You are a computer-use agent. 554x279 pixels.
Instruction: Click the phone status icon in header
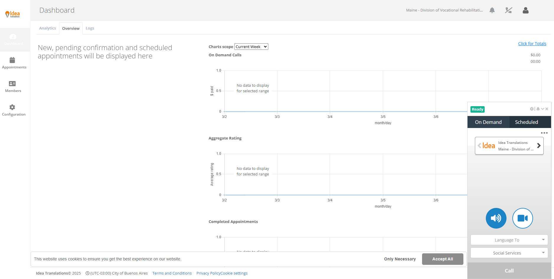click(508, 10)
